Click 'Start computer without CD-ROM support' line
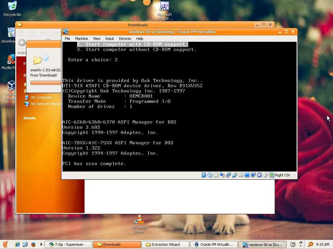The image size is (333, 249). pyautogui.click(x=137, y=49)
